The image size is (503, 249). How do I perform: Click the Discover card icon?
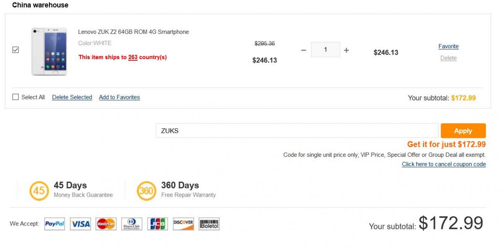pos(183,224)
